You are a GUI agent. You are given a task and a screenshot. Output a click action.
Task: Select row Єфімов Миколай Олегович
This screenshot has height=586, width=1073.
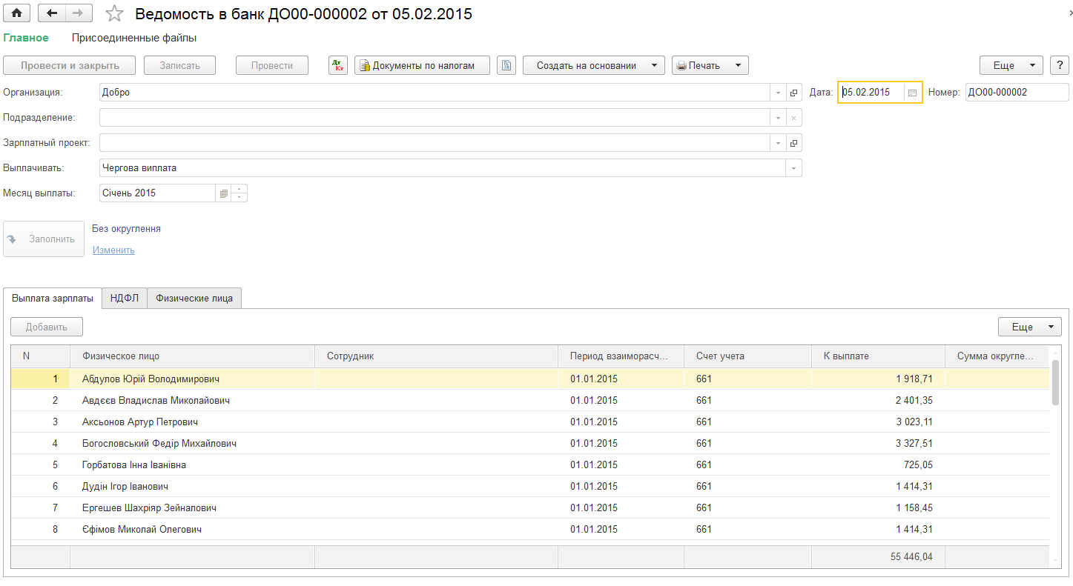click(x=530, y=529)
